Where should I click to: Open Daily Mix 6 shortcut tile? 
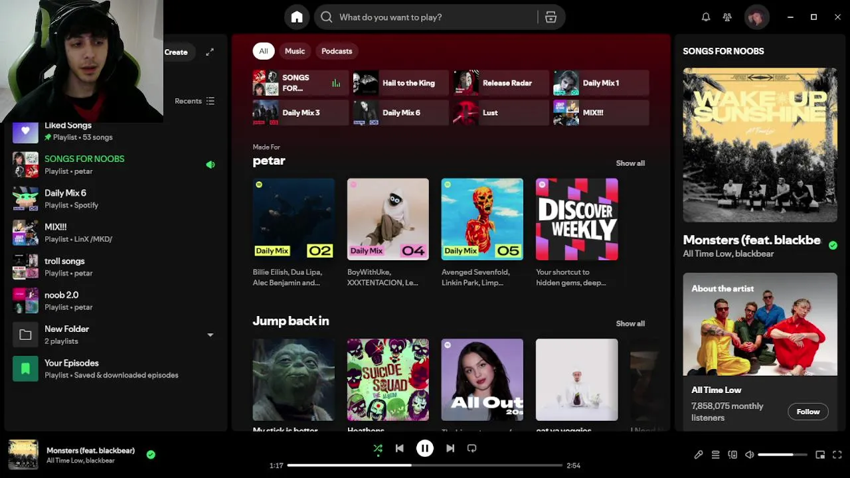tap(400, 113)
